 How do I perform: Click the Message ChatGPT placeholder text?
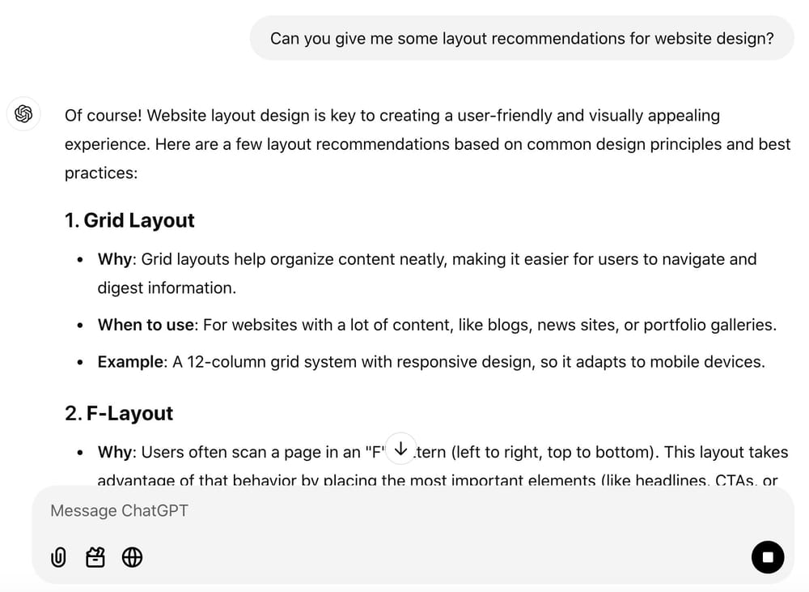pyautogui.click(x=118, y=510)
